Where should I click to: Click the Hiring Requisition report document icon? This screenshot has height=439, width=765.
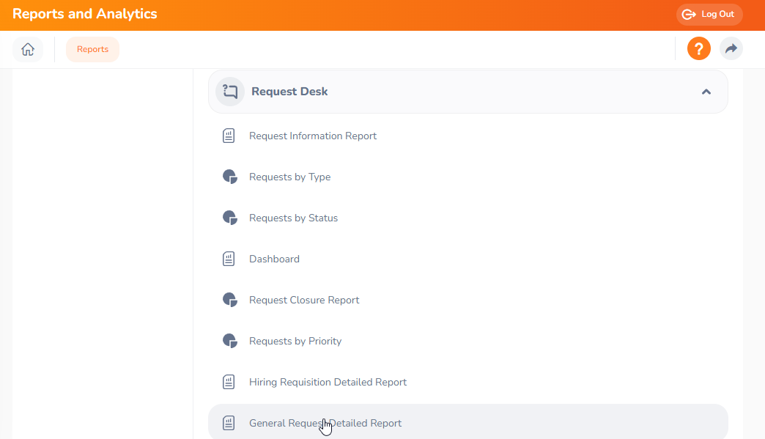click(229, 382)
